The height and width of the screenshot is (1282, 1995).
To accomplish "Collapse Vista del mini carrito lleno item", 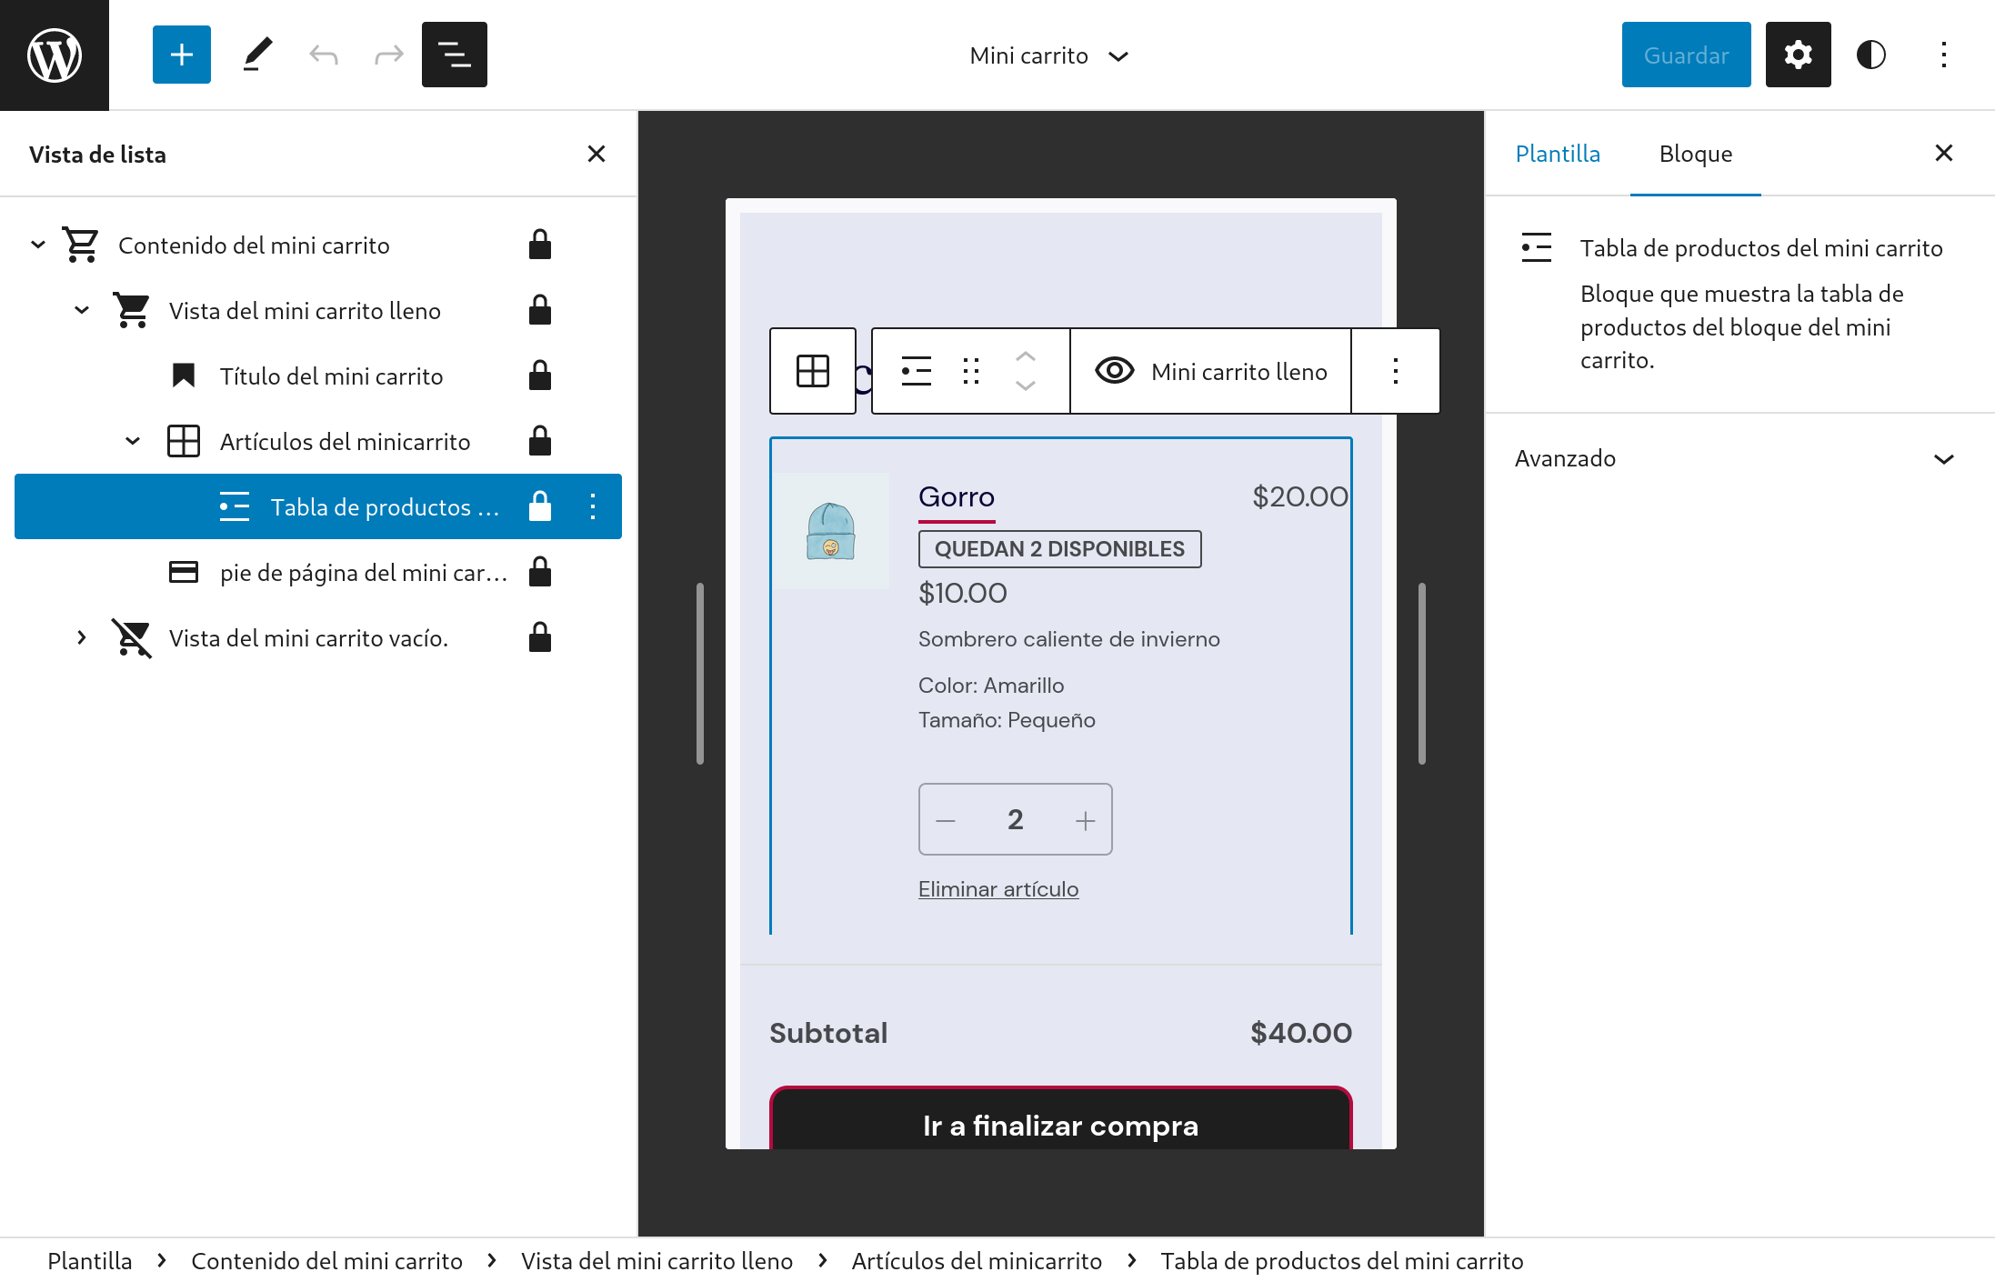I will coord(82,310).
